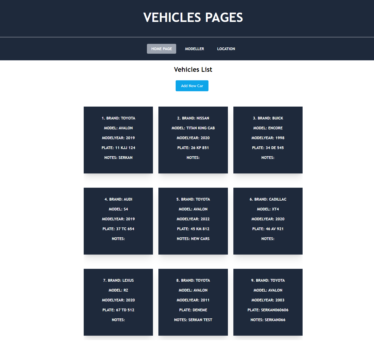Select the Toyota Avalon 2011 card
The width and height of the screenshot is (374, 348).
193,302
